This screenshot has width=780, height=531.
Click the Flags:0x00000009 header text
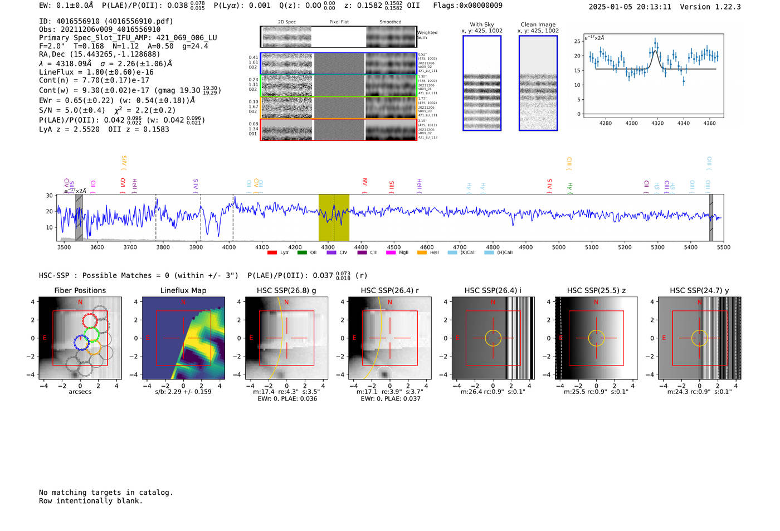click(467, 6)
